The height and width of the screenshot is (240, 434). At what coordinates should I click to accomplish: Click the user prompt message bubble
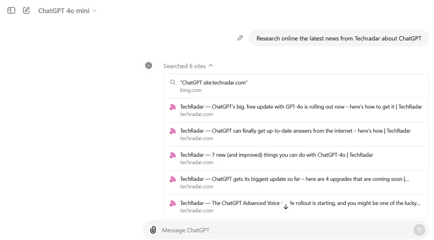pos(339,38)
